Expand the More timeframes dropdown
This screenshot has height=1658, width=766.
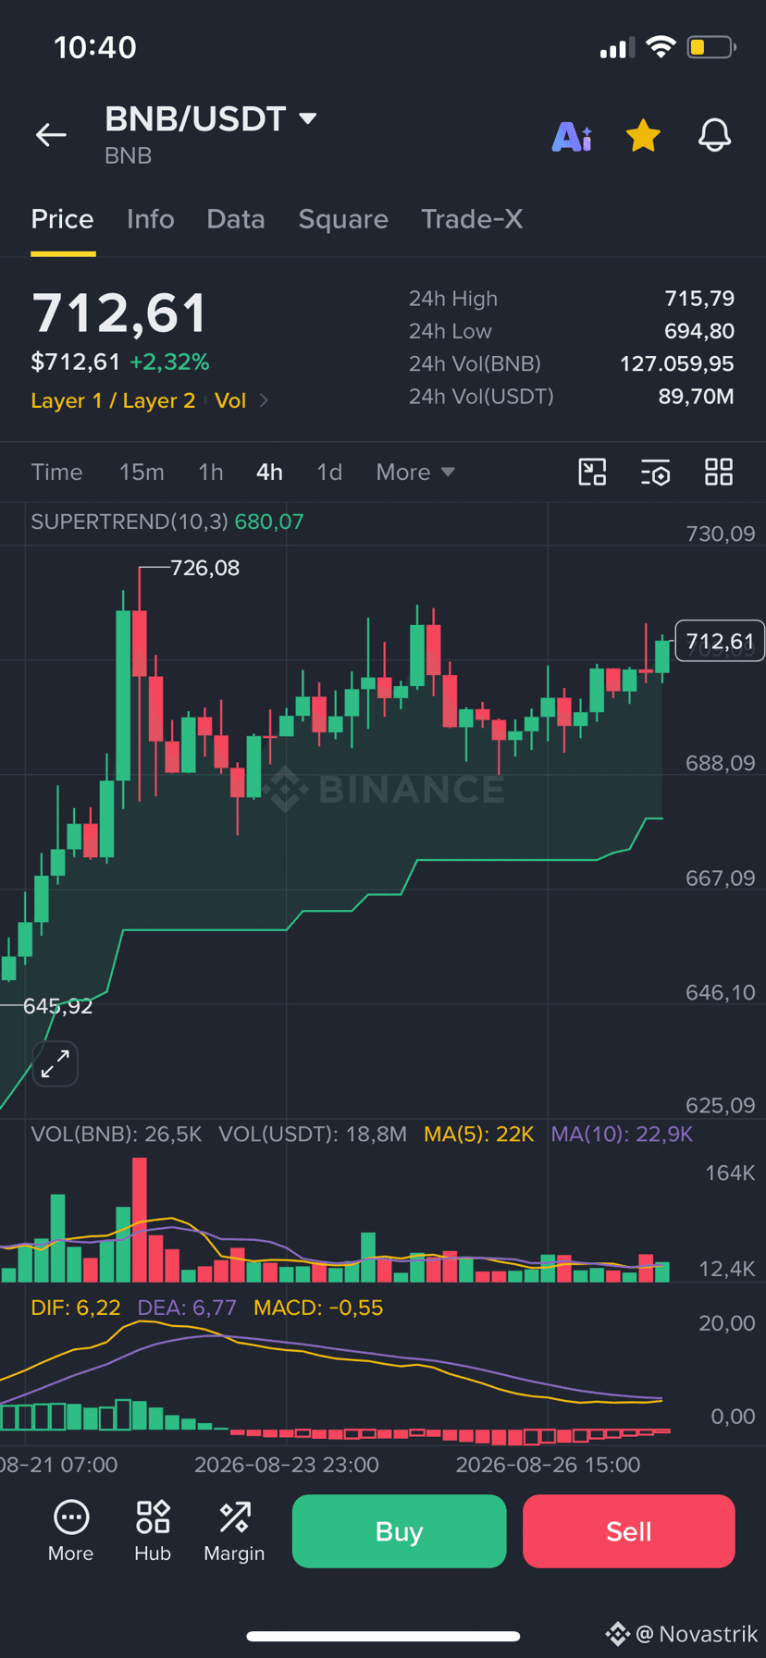(415, 473)
